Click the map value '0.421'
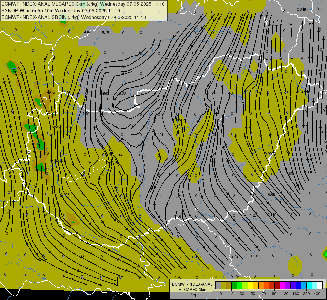Screen dimensions: 327x300 159,135
